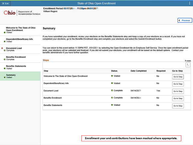Image resolution: width=193 pixels, height=145 pixels.
Task: Select the Summary step in sidebar
Action: click(x=20, y=76)
